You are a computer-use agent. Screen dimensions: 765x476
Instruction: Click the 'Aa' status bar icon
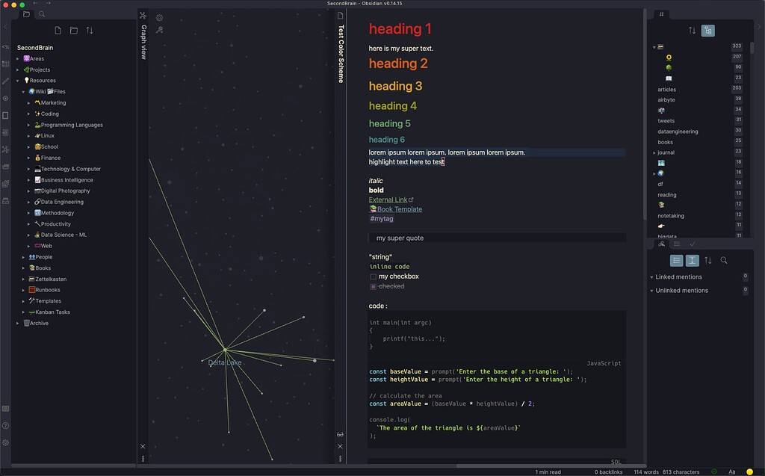click(732, 472)
